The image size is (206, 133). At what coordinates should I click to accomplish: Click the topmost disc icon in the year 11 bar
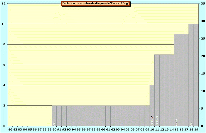[157, 117]
